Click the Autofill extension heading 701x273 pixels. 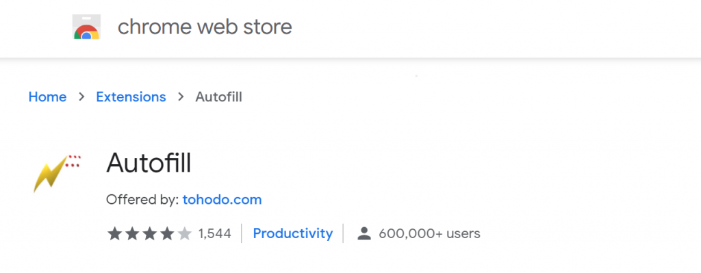[149, 163]
